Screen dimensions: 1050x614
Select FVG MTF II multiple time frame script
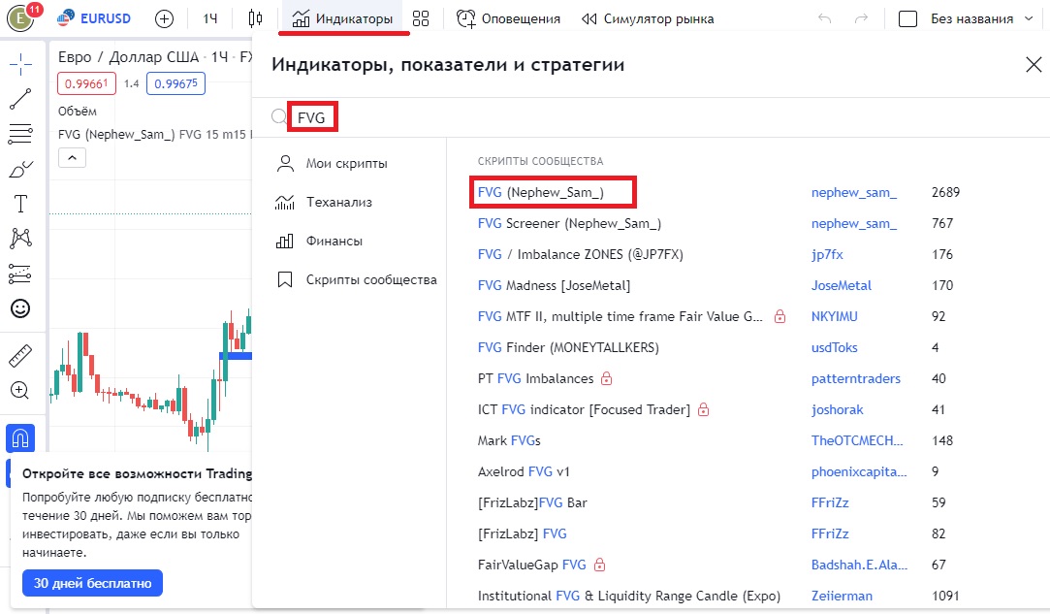point(620,316)
